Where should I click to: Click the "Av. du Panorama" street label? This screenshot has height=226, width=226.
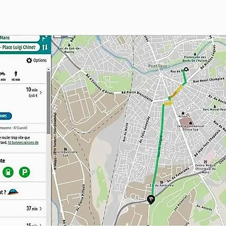178,175
